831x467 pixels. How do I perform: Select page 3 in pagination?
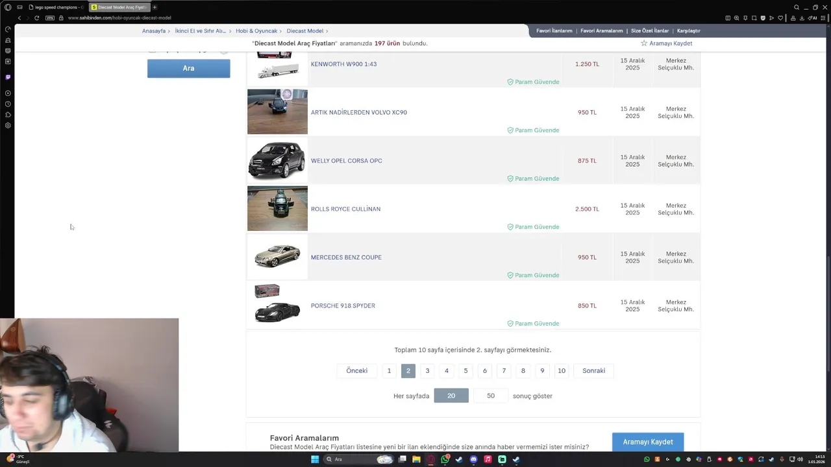427,370
